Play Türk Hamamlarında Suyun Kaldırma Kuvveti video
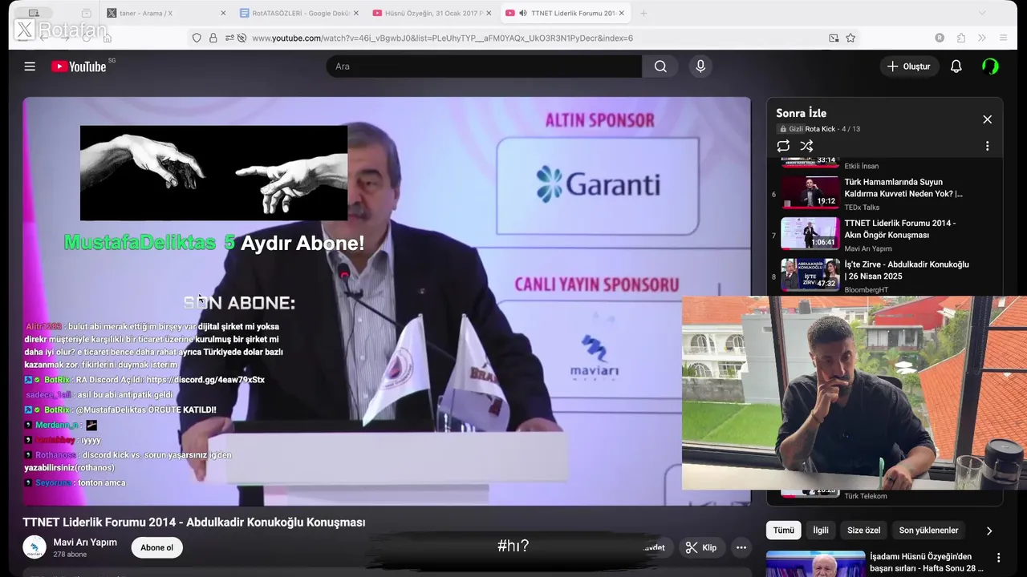Image resolution: width=1027 pixels, height=577 pixels. [903, 188]
